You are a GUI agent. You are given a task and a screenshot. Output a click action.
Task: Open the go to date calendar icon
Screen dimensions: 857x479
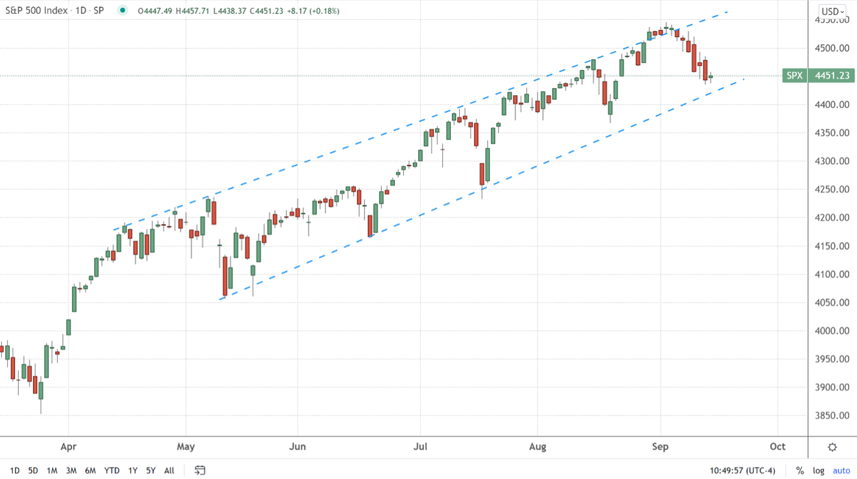(x=200, y=470)
